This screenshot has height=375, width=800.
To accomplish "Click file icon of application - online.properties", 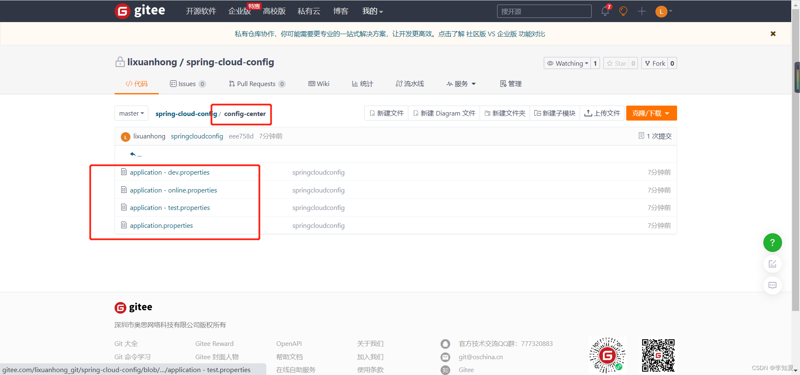I will (124, 190).
